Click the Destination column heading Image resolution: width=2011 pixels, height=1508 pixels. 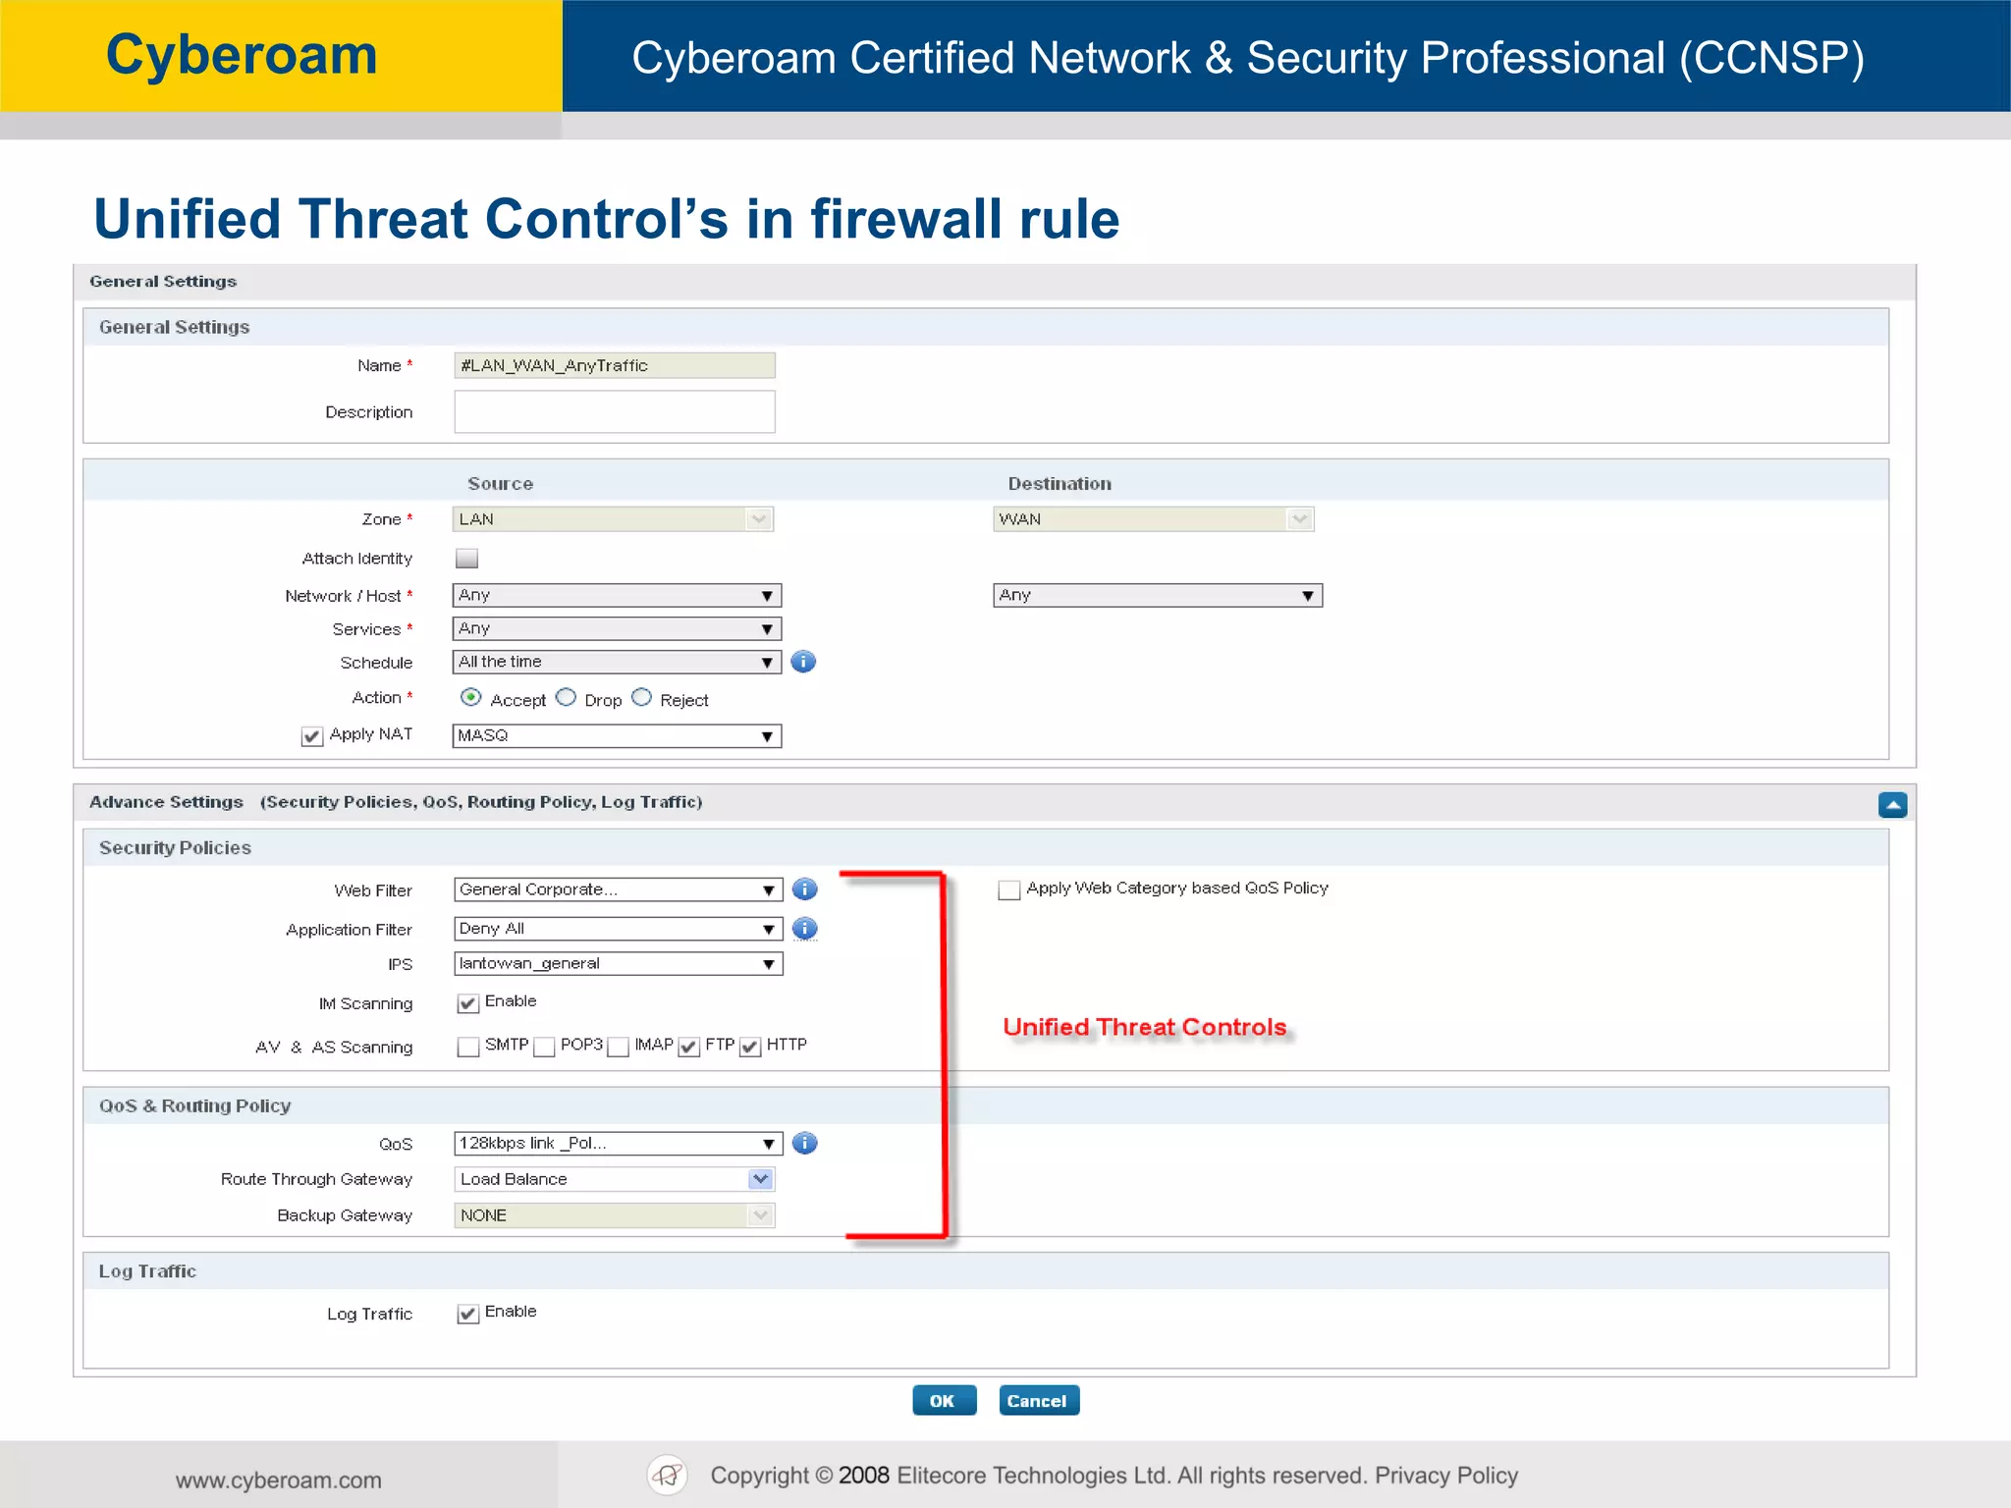pyautogui.click(x=1060, y=484)
